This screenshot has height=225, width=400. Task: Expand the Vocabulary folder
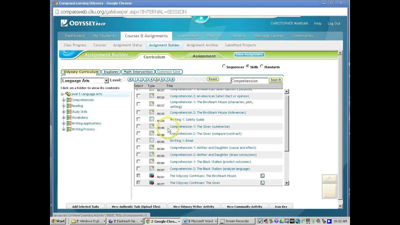click(x=64, y=117)
